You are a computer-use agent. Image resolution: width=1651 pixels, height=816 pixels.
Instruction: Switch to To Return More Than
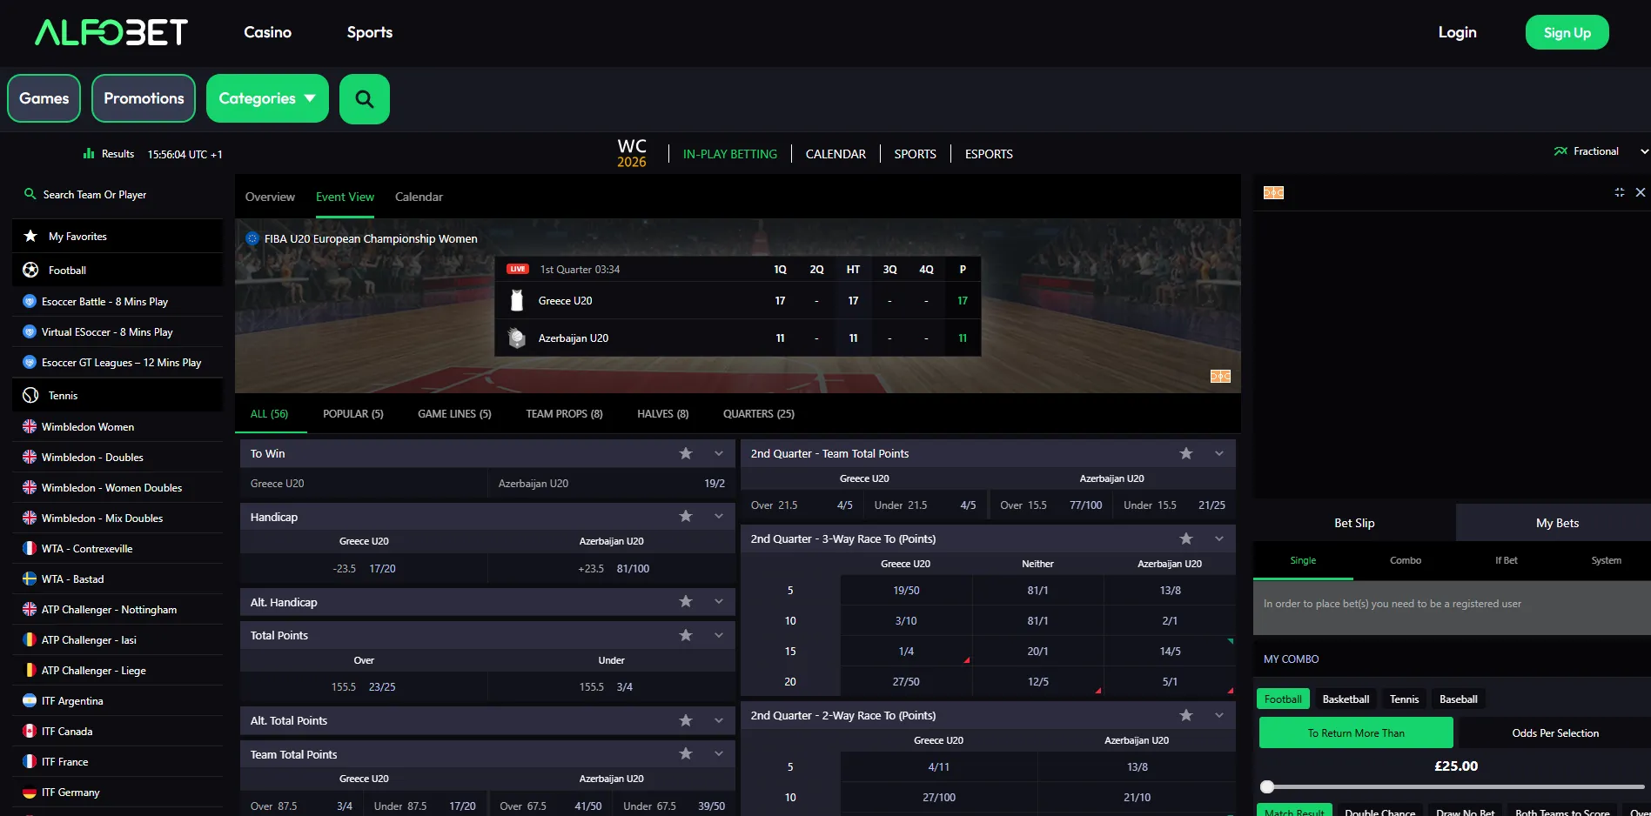[1356, 732]
